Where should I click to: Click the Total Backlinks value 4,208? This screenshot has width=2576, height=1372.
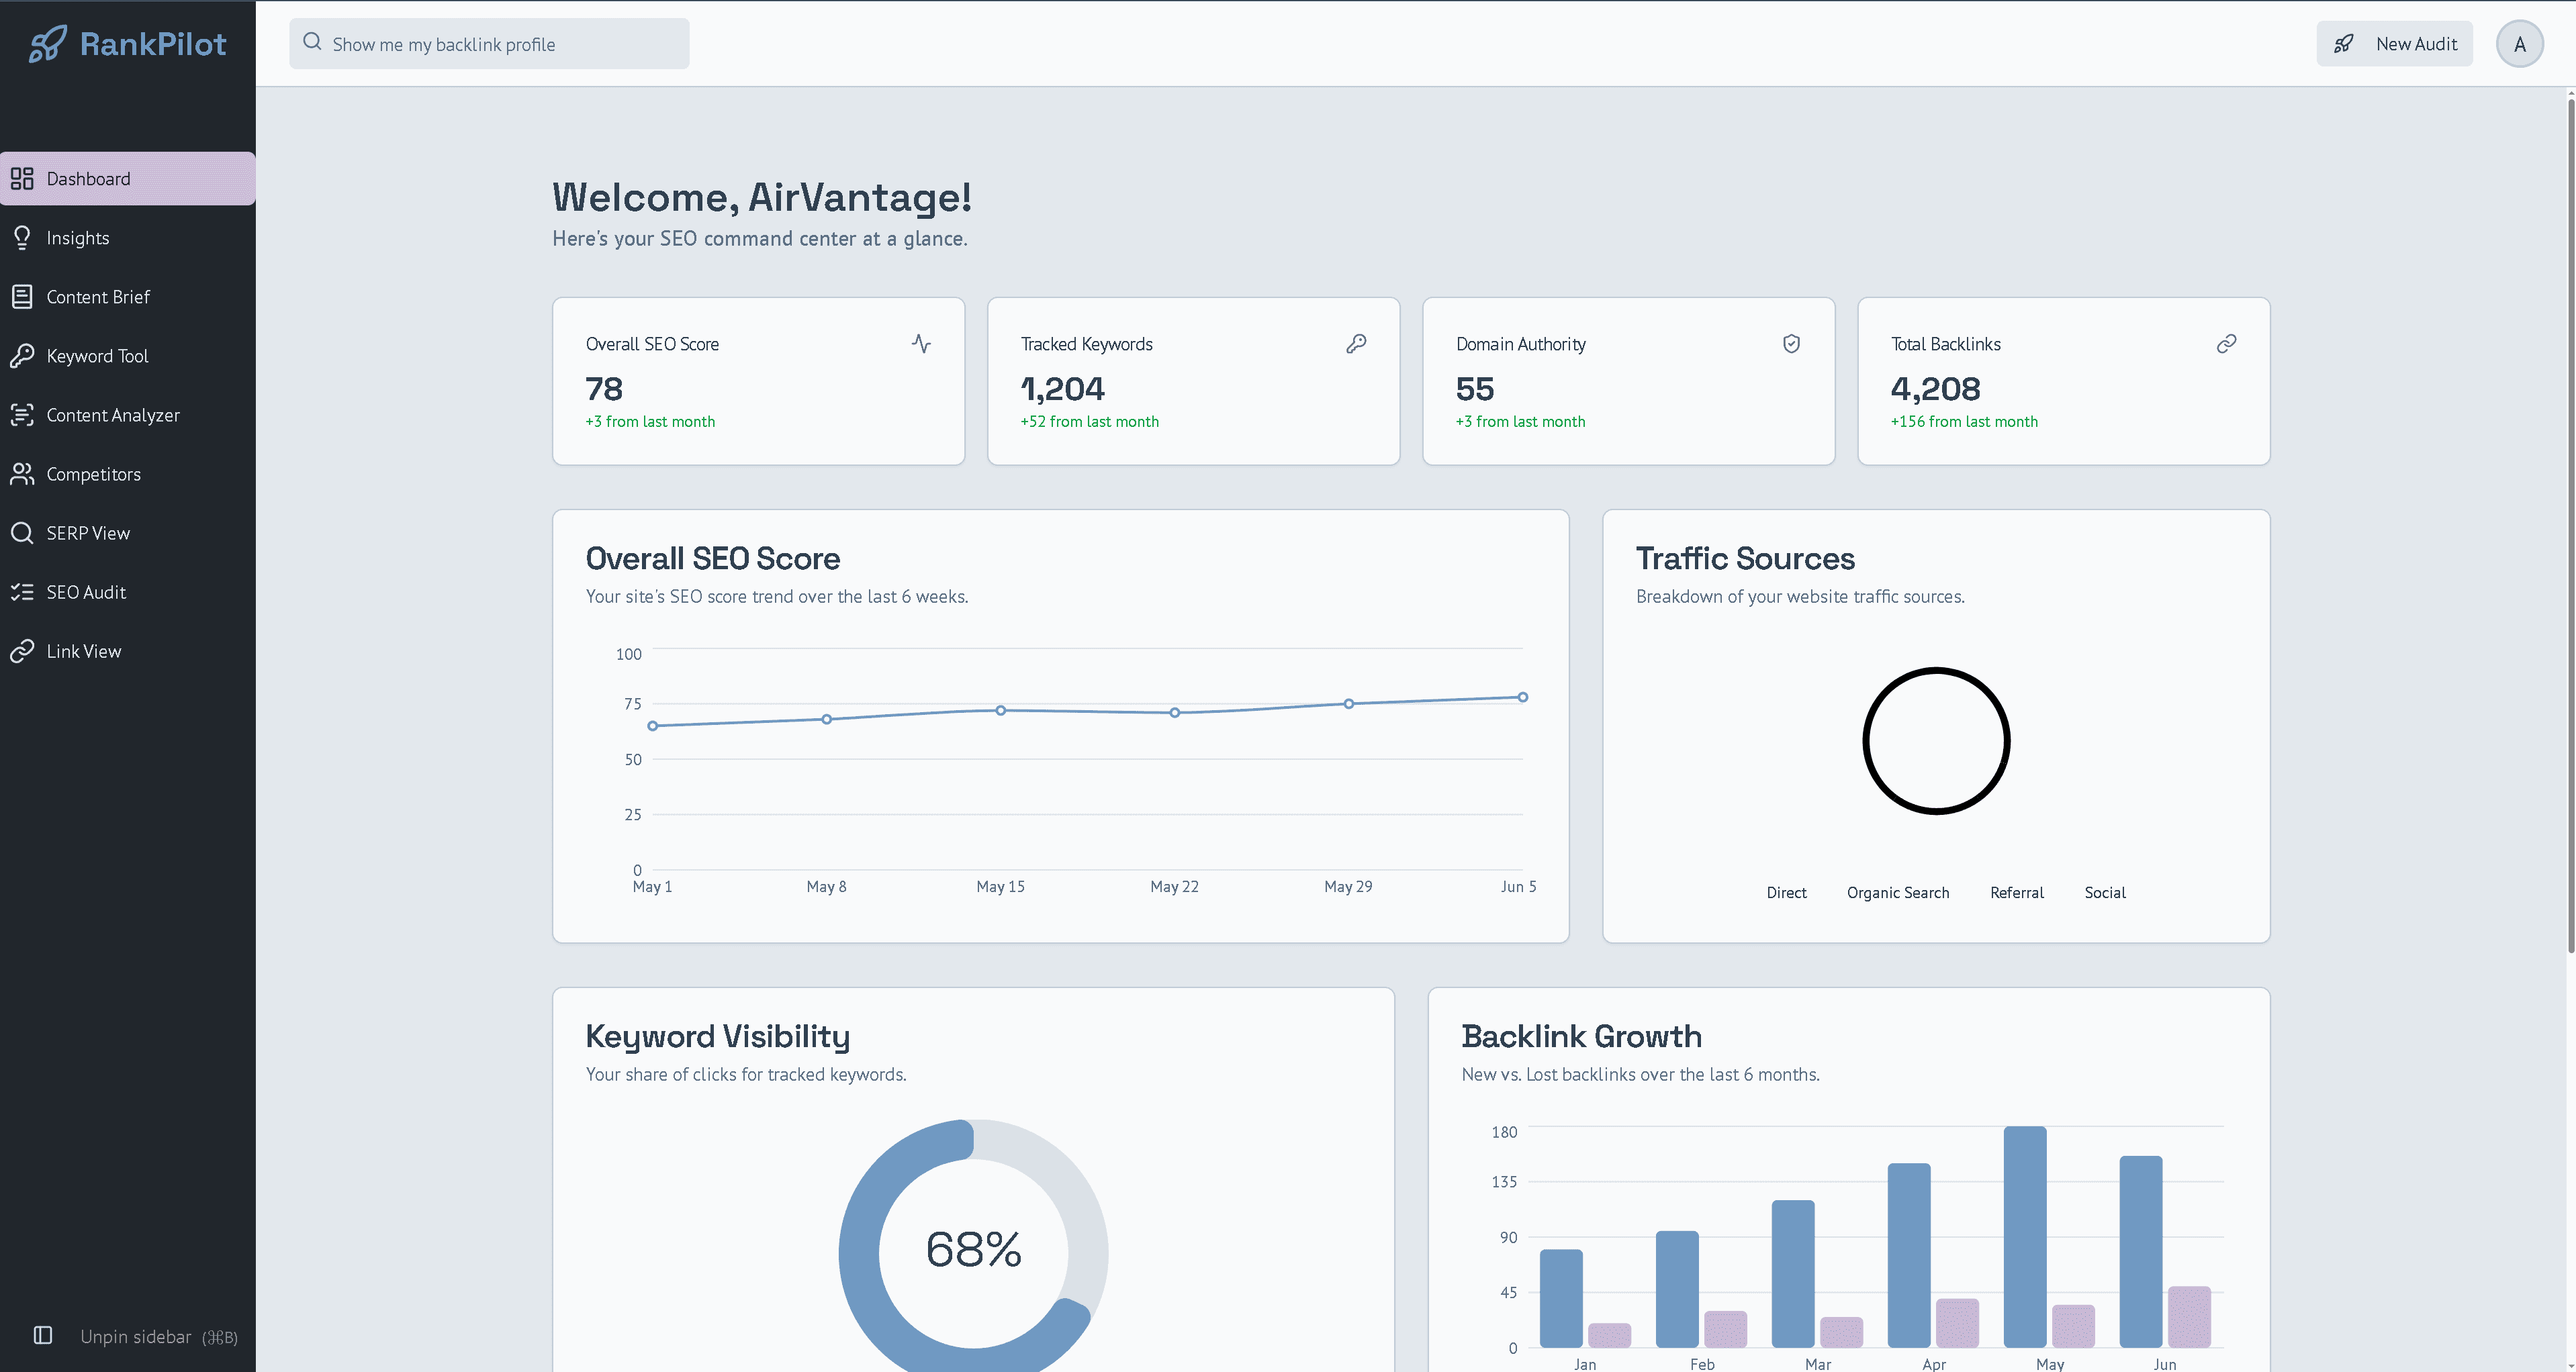[x=1936, y=389]
